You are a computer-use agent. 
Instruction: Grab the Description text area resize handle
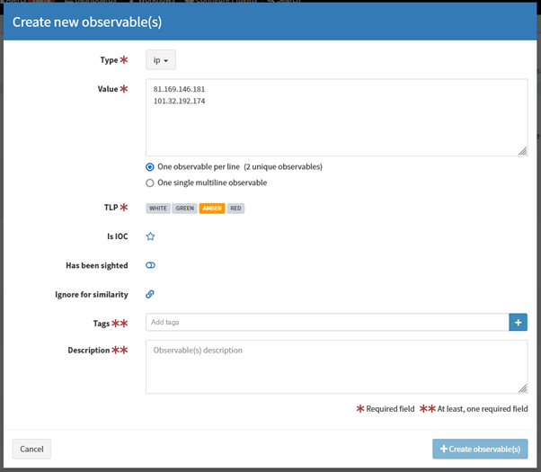(523, 388)
